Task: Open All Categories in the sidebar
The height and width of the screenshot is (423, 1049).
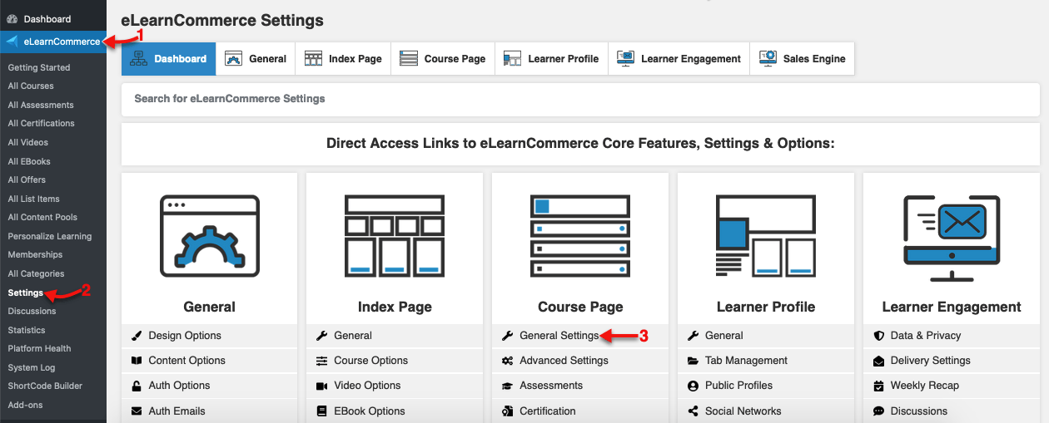Action: point(36,273)
